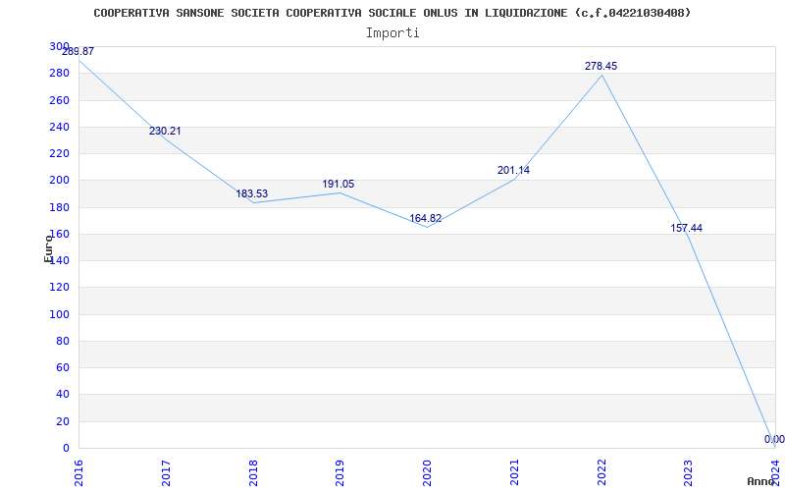Click the 240 y-axis tick label
Viewport: 785px width, 491px height.
coord(59,128)
